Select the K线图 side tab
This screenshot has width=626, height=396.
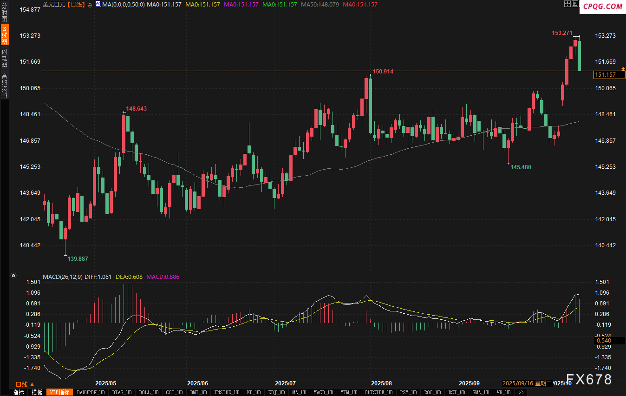click(x=5, y=35)
